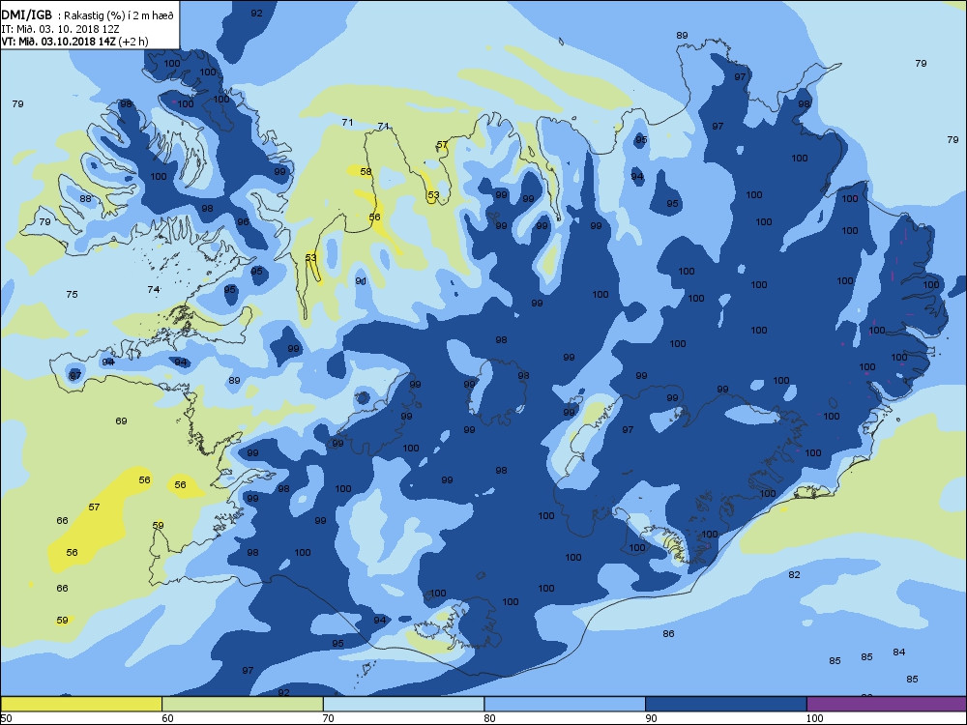Click the humidity value 96 on the map

[x=243, y=222]
